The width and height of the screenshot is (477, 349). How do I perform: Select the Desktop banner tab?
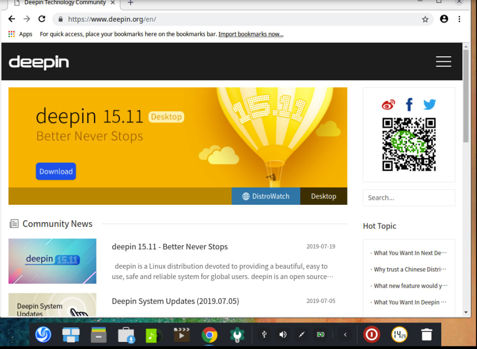coord(324,196)
